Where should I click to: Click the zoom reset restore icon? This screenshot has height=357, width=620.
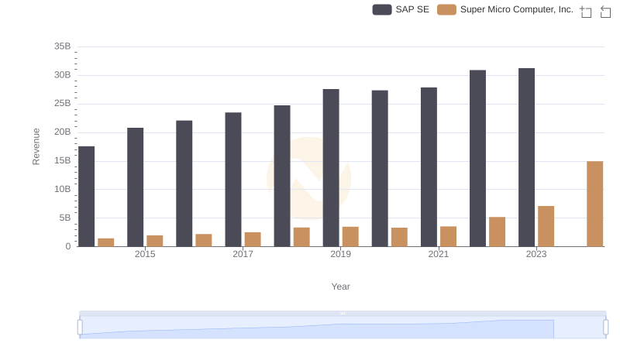[x=605, y=12]
